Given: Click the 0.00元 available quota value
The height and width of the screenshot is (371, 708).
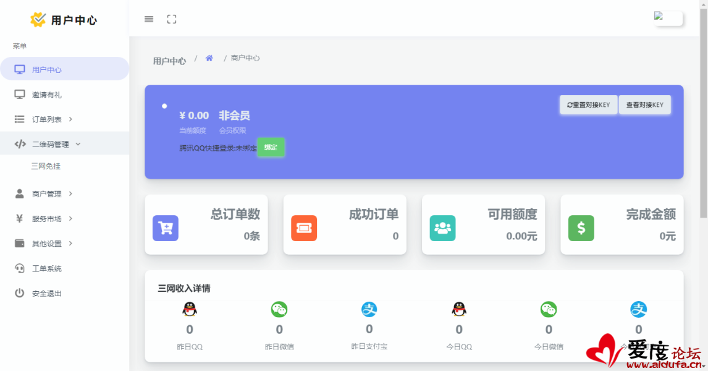Looking at the screenshot, I should [x=521, y=236].
